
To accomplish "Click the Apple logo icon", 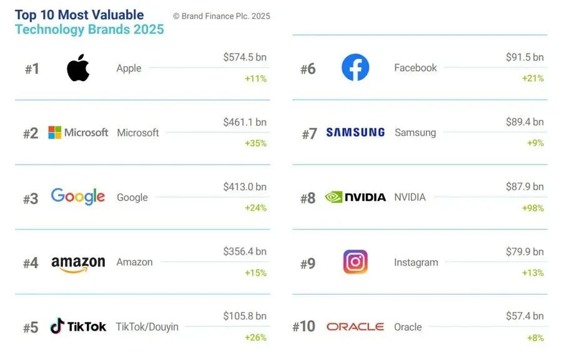I will 78,68.
